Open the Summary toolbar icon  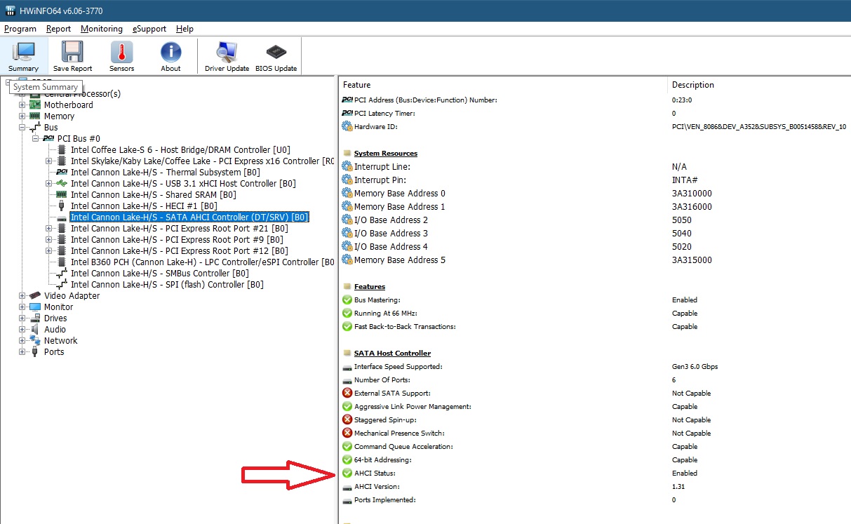point(24,56)
